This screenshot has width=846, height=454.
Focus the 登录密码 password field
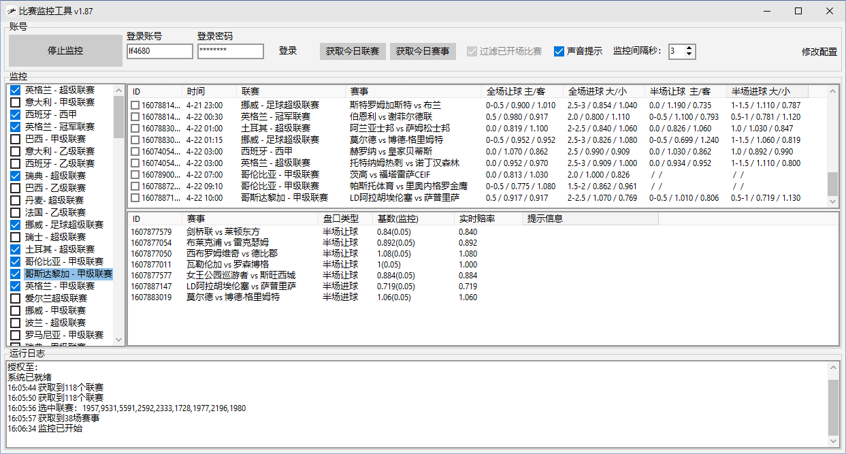pos(230,51)
